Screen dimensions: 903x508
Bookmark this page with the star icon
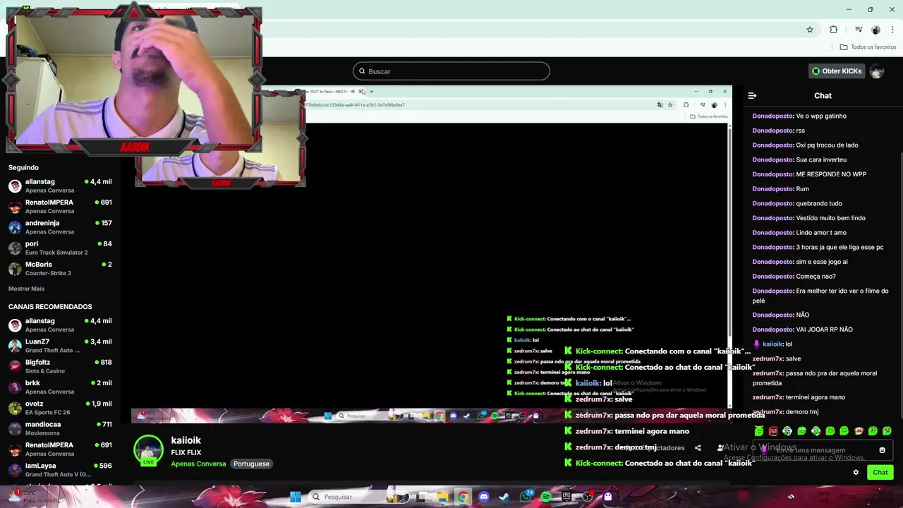click(x=810, y=30)
